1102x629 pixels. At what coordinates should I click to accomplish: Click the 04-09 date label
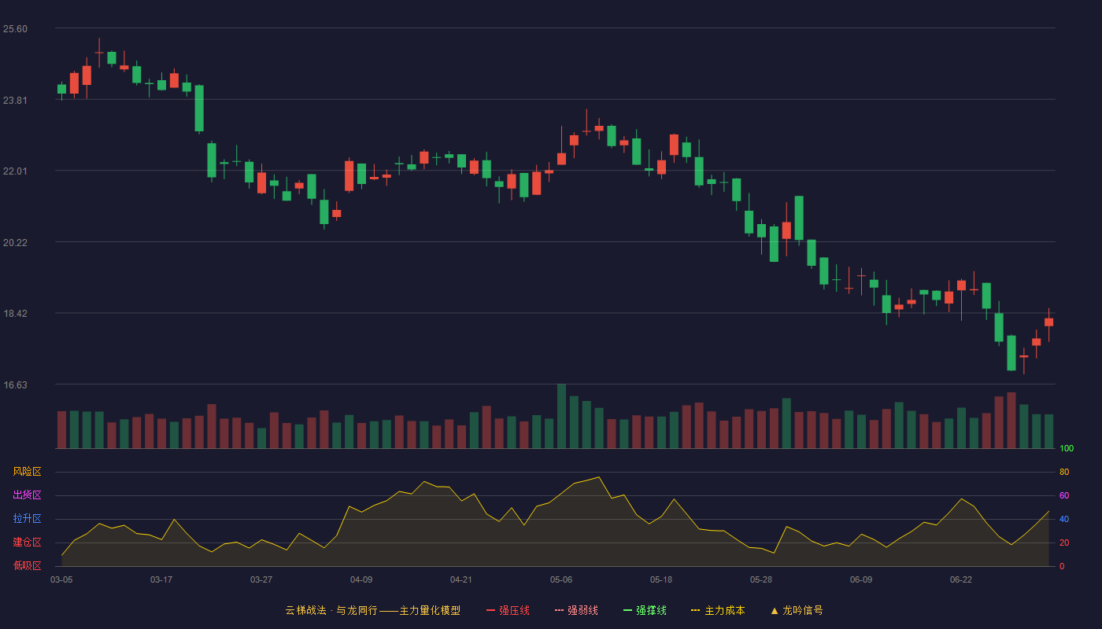pyautogui.click(x=361, y=579)
